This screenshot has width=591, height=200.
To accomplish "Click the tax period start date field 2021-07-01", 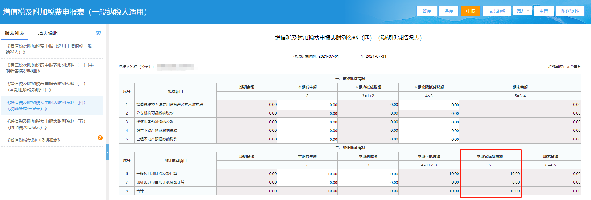I will (x=337, y=56).
